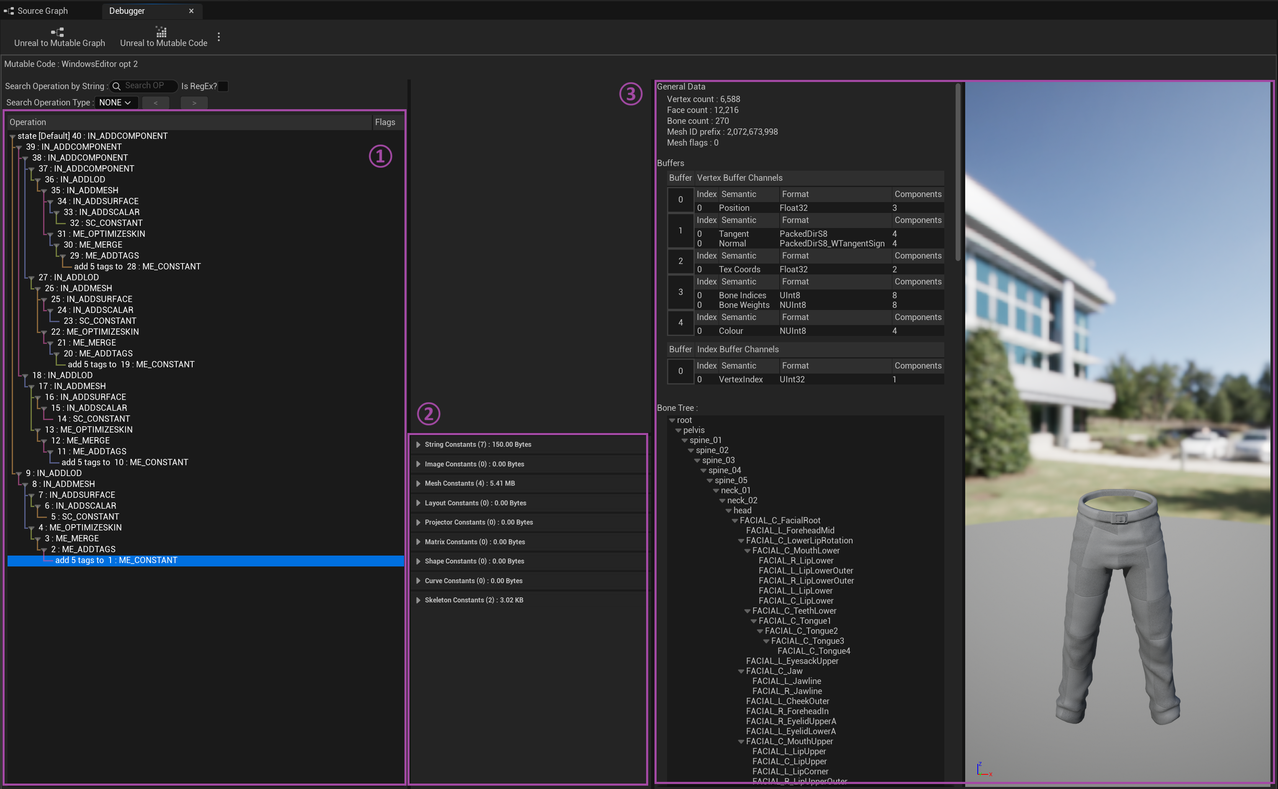
Task: Click the next operation '>' button
Action: [194, 103]
